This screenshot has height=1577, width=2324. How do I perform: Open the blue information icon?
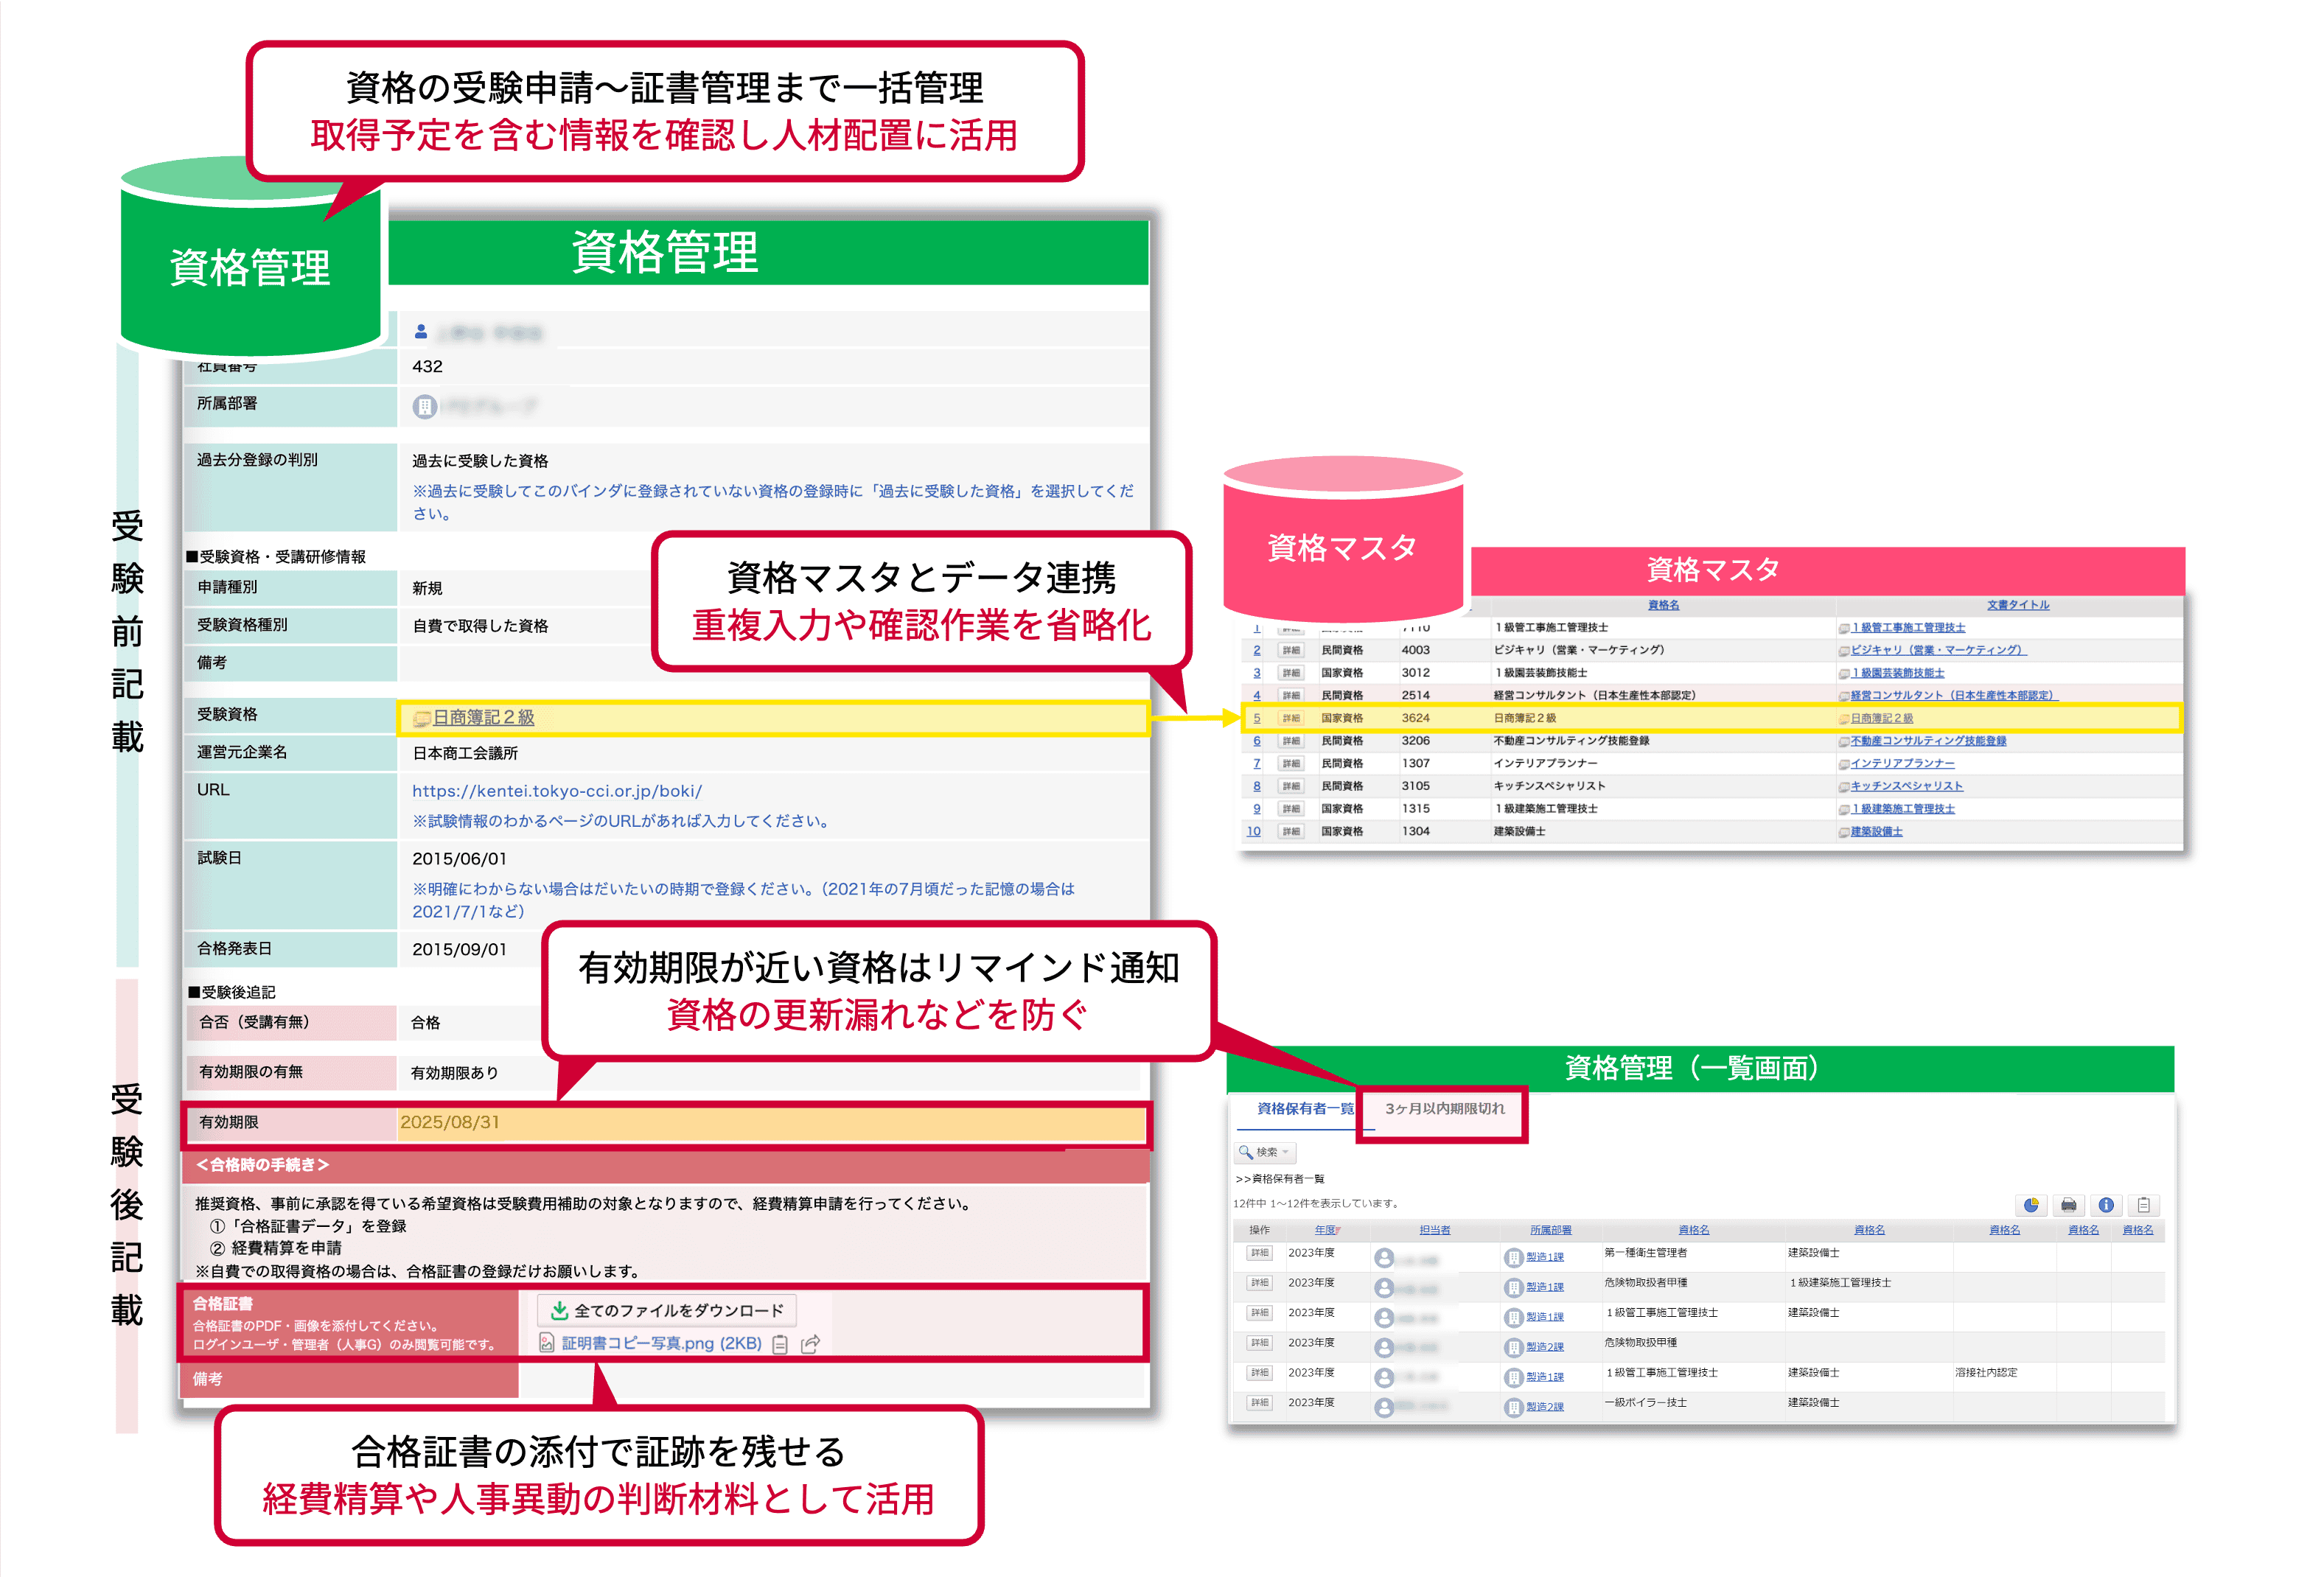pos(2106,1205)
